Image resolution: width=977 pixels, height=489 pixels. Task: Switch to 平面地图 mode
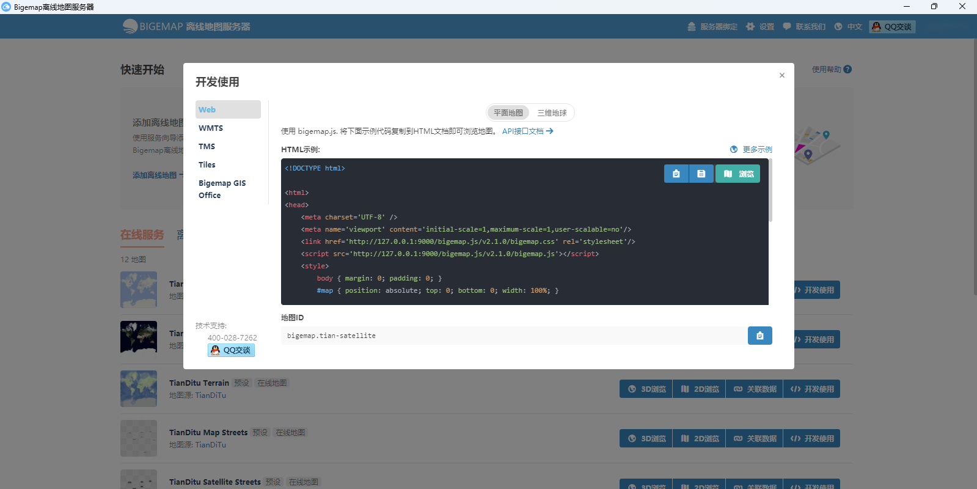click(x=508, y=113)
